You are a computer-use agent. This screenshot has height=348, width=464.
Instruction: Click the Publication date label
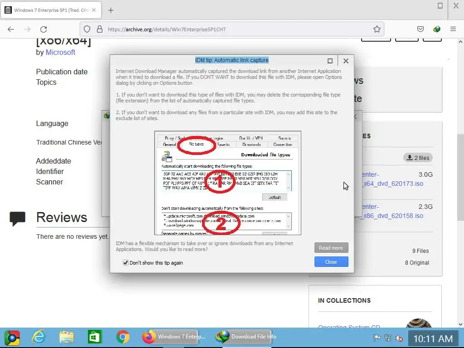pyautogui.click(x=62, y=72)
